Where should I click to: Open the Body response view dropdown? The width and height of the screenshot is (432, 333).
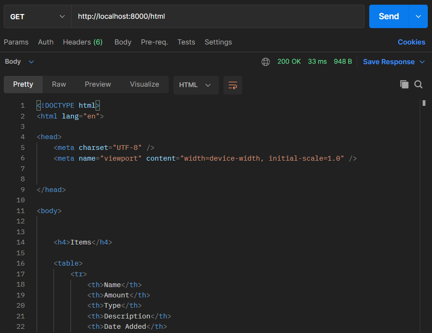(x=19, y=61)
